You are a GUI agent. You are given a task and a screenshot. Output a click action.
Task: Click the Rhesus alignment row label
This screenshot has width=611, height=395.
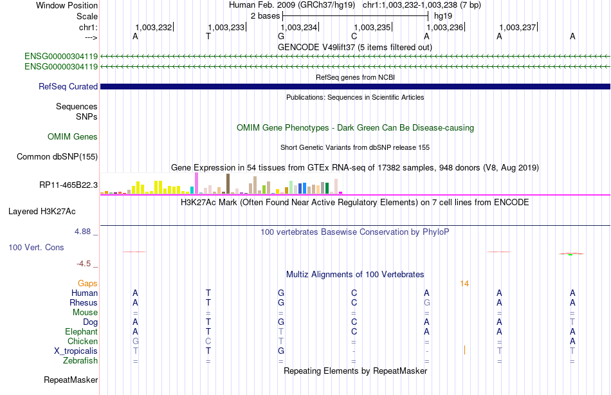84,303
